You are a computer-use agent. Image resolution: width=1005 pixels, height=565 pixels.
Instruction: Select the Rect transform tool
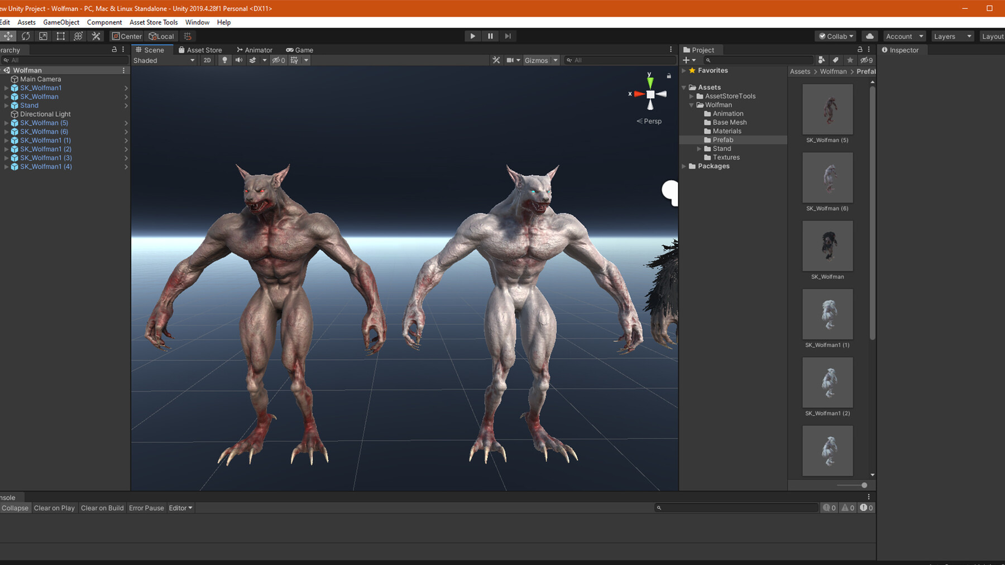pos(61,36)
